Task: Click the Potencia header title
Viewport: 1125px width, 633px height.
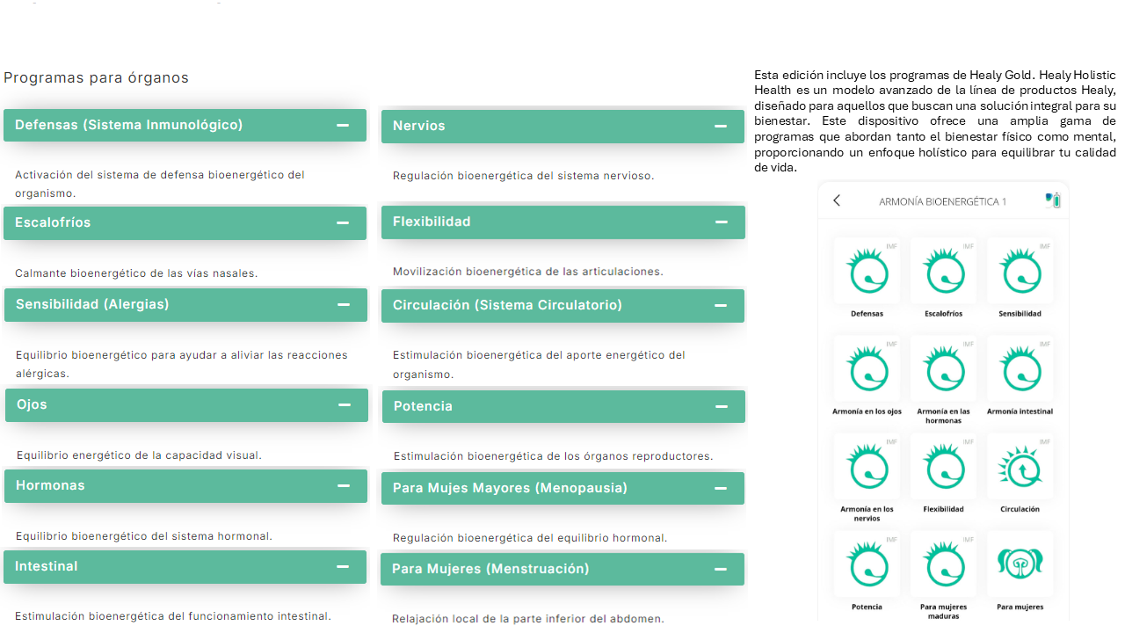Action: tap(423, 406)
